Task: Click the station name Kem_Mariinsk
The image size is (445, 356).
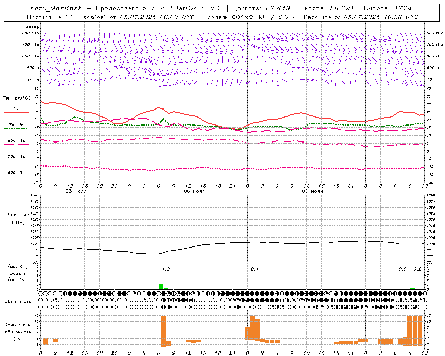Action: pyautogui.click(x=56, y=8)
